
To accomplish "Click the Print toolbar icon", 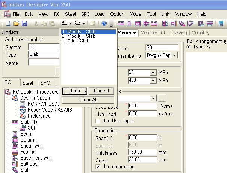I will coord(93,23).
